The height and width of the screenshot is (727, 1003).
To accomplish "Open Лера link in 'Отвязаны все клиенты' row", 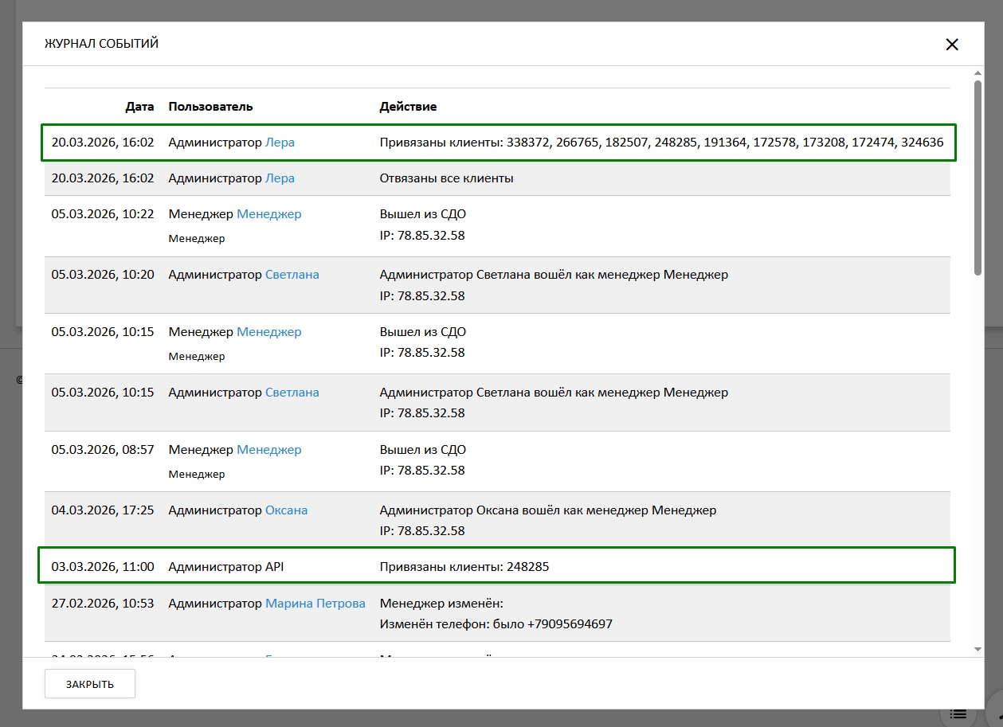I will coord(280,178).
